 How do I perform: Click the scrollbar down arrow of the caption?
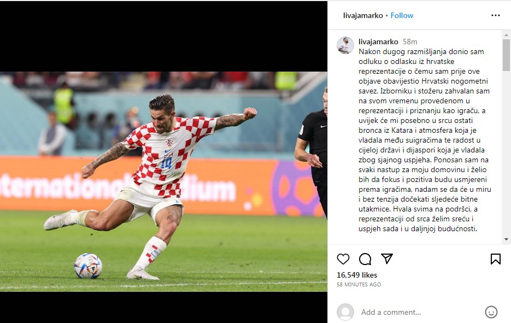(506, 239)
